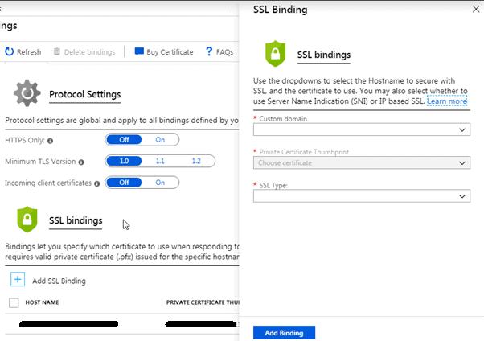Turn HTTPS Only to On

coord(160,140)
